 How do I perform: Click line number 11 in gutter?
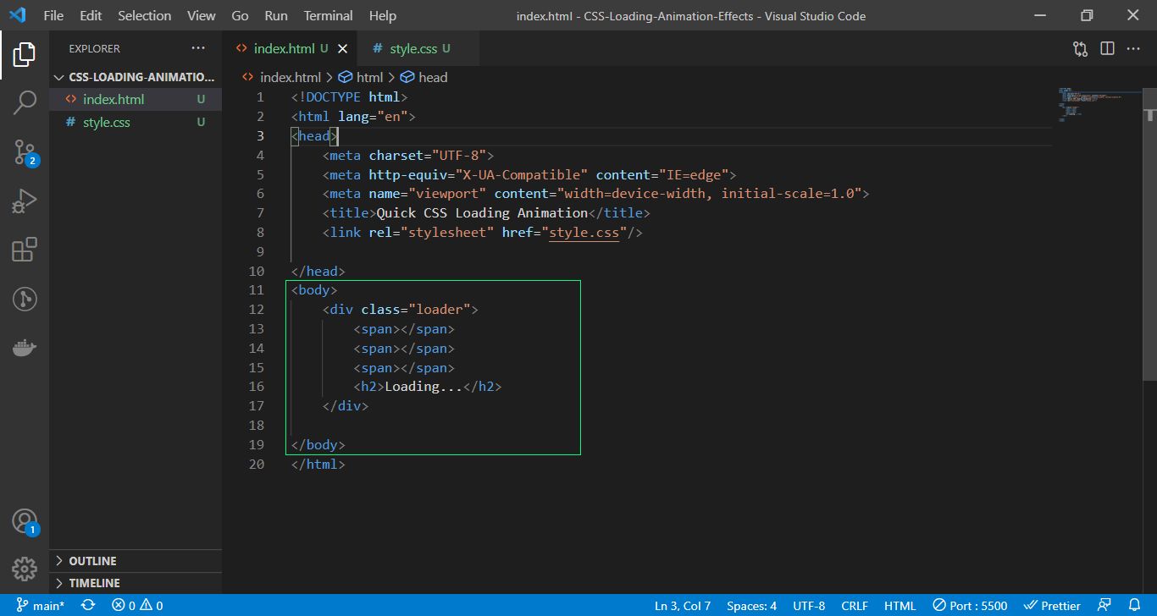tap(256, 290)
